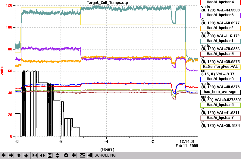Click the -4 x-axis tick label

(106, 142)
